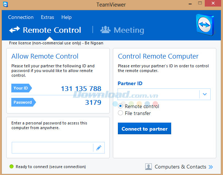Click the Your ID number 131 135 788

(x=81, y=89)
